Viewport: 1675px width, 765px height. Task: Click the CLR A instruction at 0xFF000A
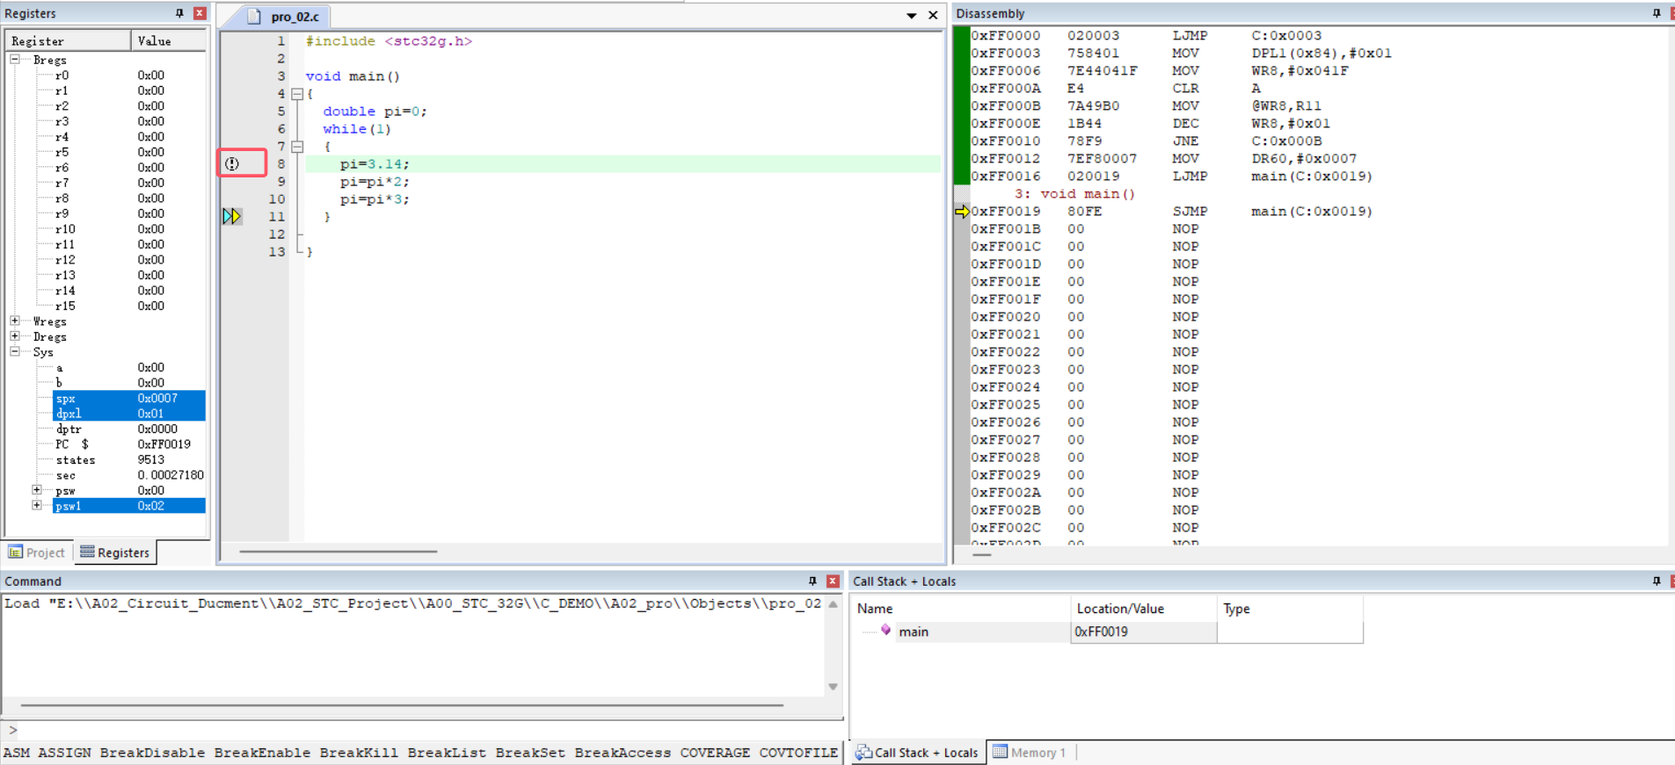pos(1184,89)
